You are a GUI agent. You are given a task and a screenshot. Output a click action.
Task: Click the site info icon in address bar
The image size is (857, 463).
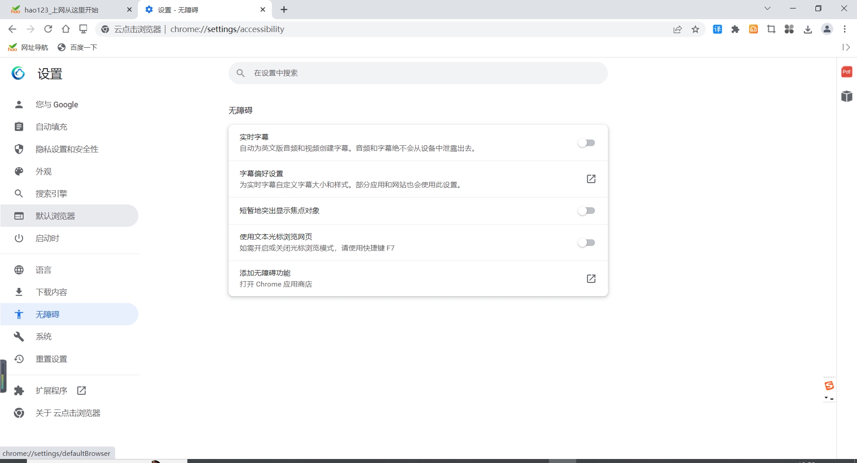[105, 29]
